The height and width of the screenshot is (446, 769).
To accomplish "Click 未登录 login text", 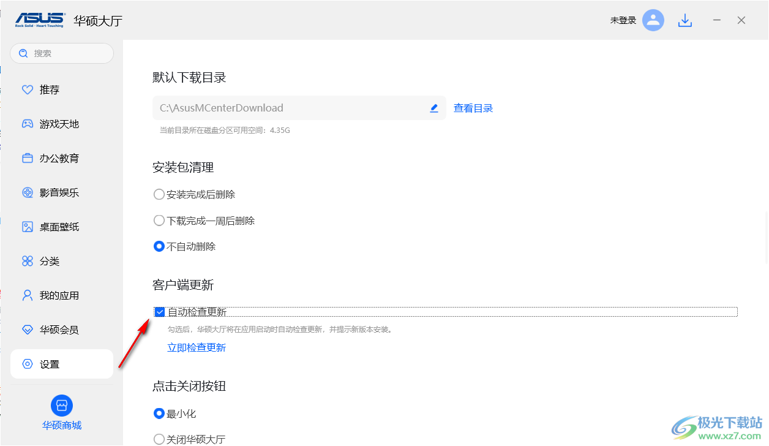I will (x=623, y=20).
